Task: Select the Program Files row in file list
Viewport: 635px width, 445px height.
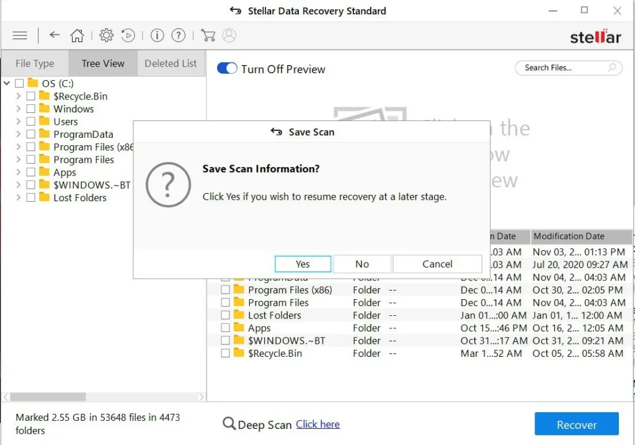Action: pos(420,302)
